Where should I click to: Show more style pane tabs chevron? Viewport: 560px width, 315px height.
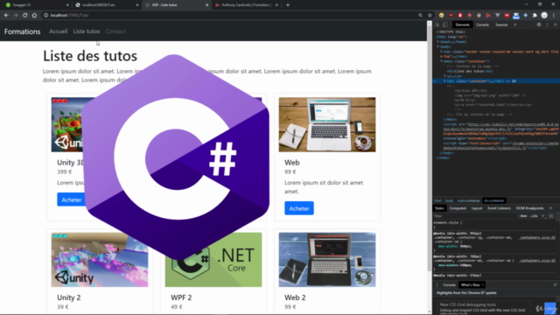coord(550,208)
